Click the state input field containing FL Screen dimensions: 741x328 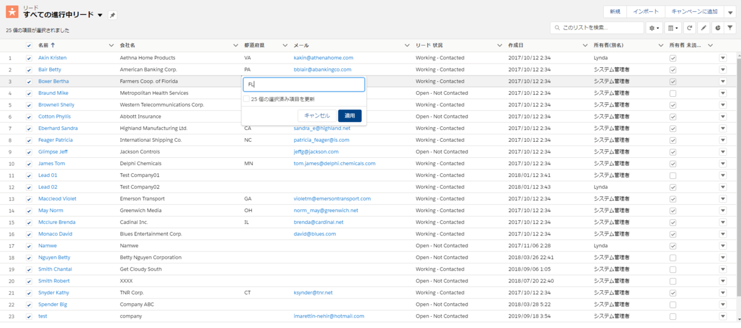pos(304,84)
